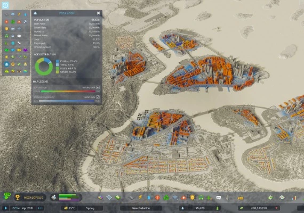Click Adults green legend swatch

point(58,68)
